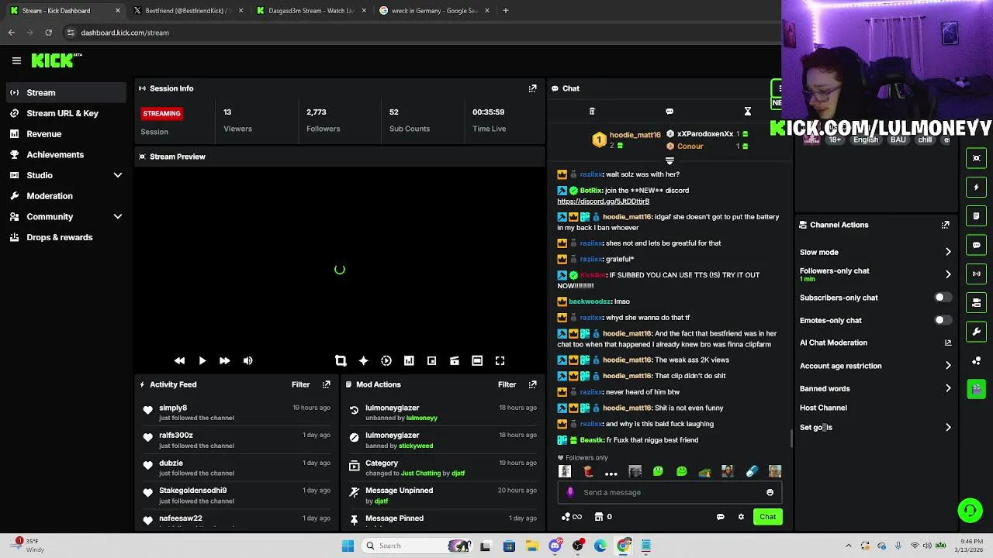Expand Banned words settings
993x558 pixels.
pyautogui.click(x=947, y=388)
